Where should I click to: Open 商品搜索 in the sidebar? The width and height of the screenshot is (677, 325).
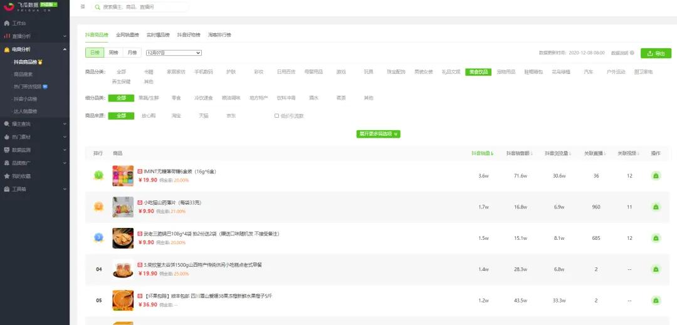(x=23, y=75)
